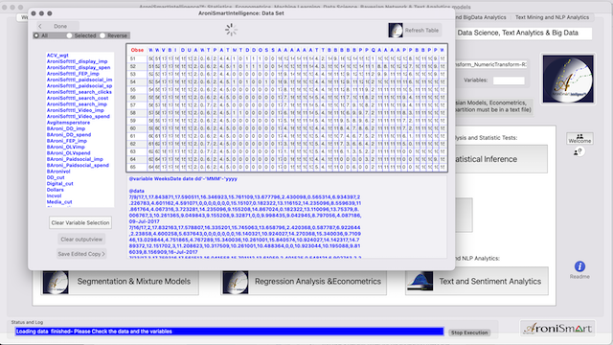Open the Readme info icon

[x=579, y=266]
